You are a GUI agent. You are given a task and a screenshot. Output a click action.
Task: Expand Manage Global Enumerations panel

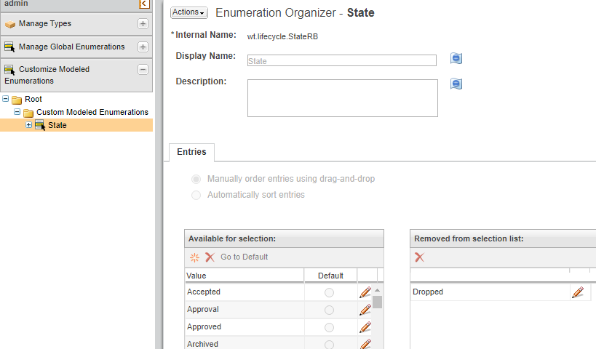pos(143,47)
